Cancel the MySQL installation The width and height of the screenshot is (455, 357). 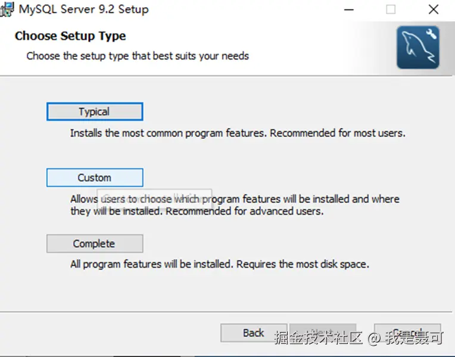(407, 333)
